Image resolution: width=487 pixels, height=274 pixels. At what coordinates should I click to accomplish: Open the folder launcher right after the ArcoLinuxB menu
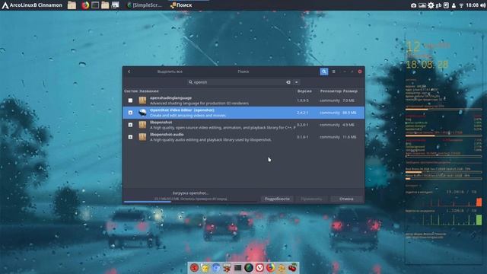(x=72, y=5)
